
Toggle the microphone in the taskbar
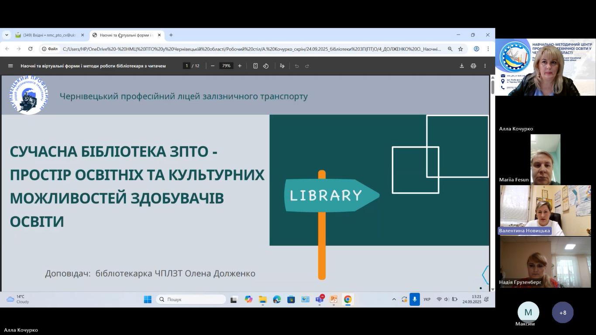(x=414, y=300)
